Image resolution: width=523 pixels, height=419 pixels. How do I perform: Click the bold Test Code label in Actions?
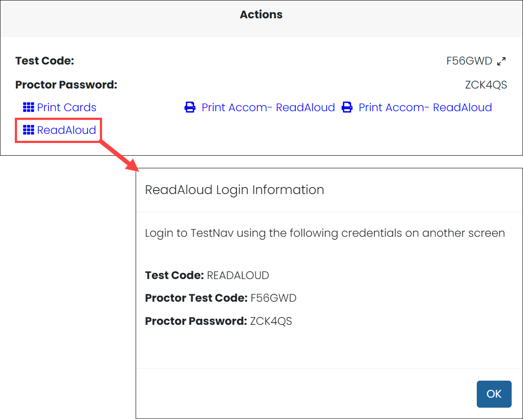pyautogui.click(x=44, y=61)
